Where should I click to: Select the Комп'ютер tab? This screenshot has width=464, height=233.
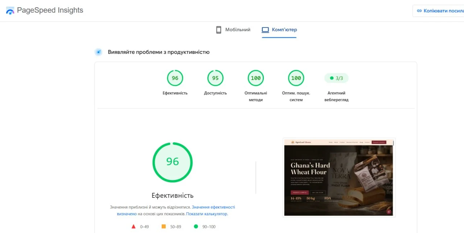coord(279,30)
